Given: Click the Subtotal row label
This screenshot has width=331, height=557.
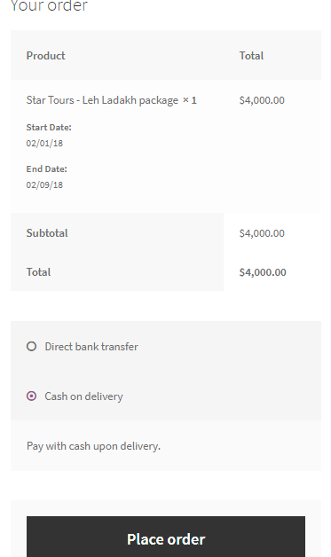Looking at the screenshot, I should pos(47,233).
